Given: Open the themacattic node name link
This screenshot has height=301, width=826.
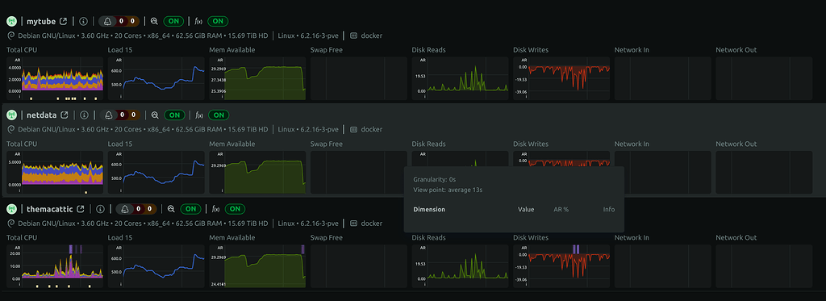Looking at the screenshot, I should [x=49, y=209].
